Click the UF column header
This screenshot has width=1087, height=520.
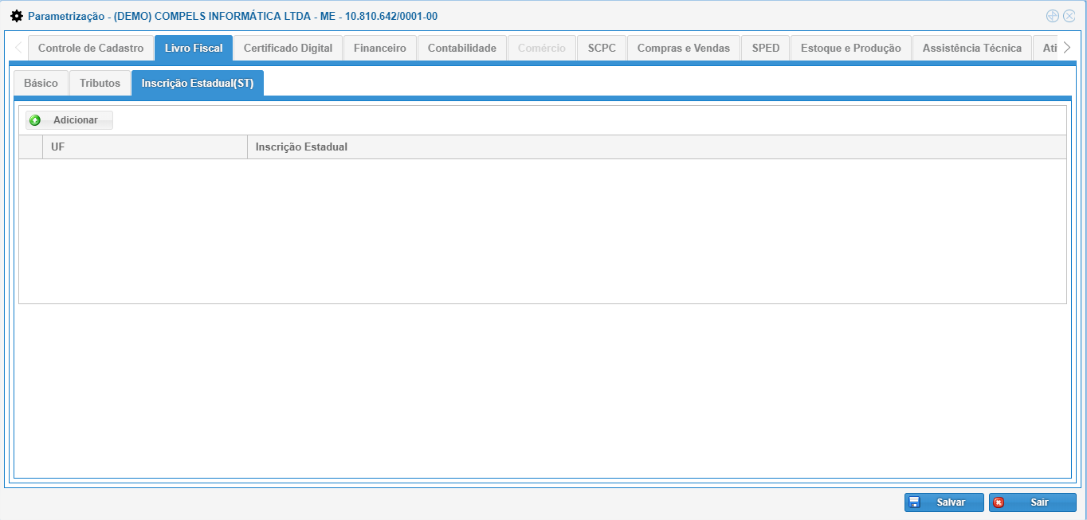[x=145, y=147]
